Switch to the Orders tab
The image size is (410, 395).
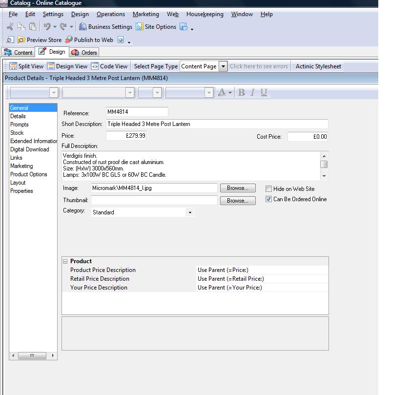point(84,53)
